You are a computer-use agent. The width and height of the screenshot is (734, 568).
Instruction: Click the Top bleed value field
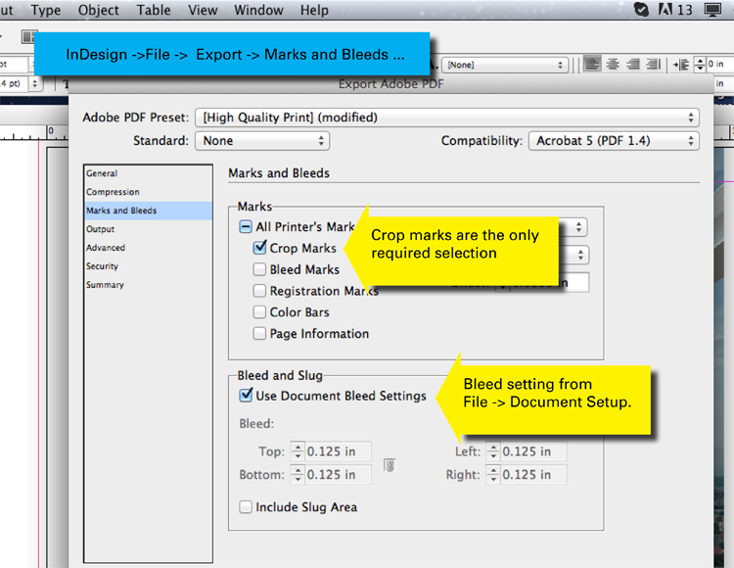click(x=338, y=451)
